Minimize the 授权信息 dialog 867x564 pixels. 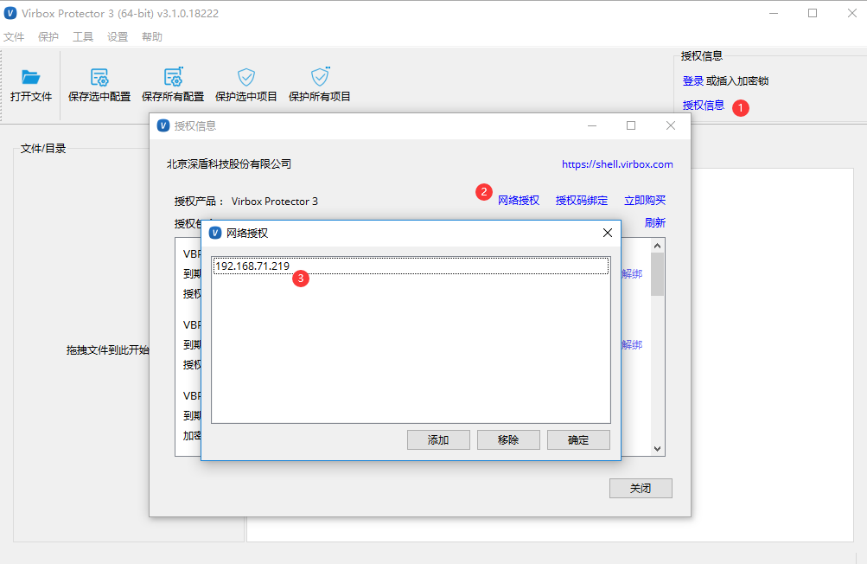[592, 125]
